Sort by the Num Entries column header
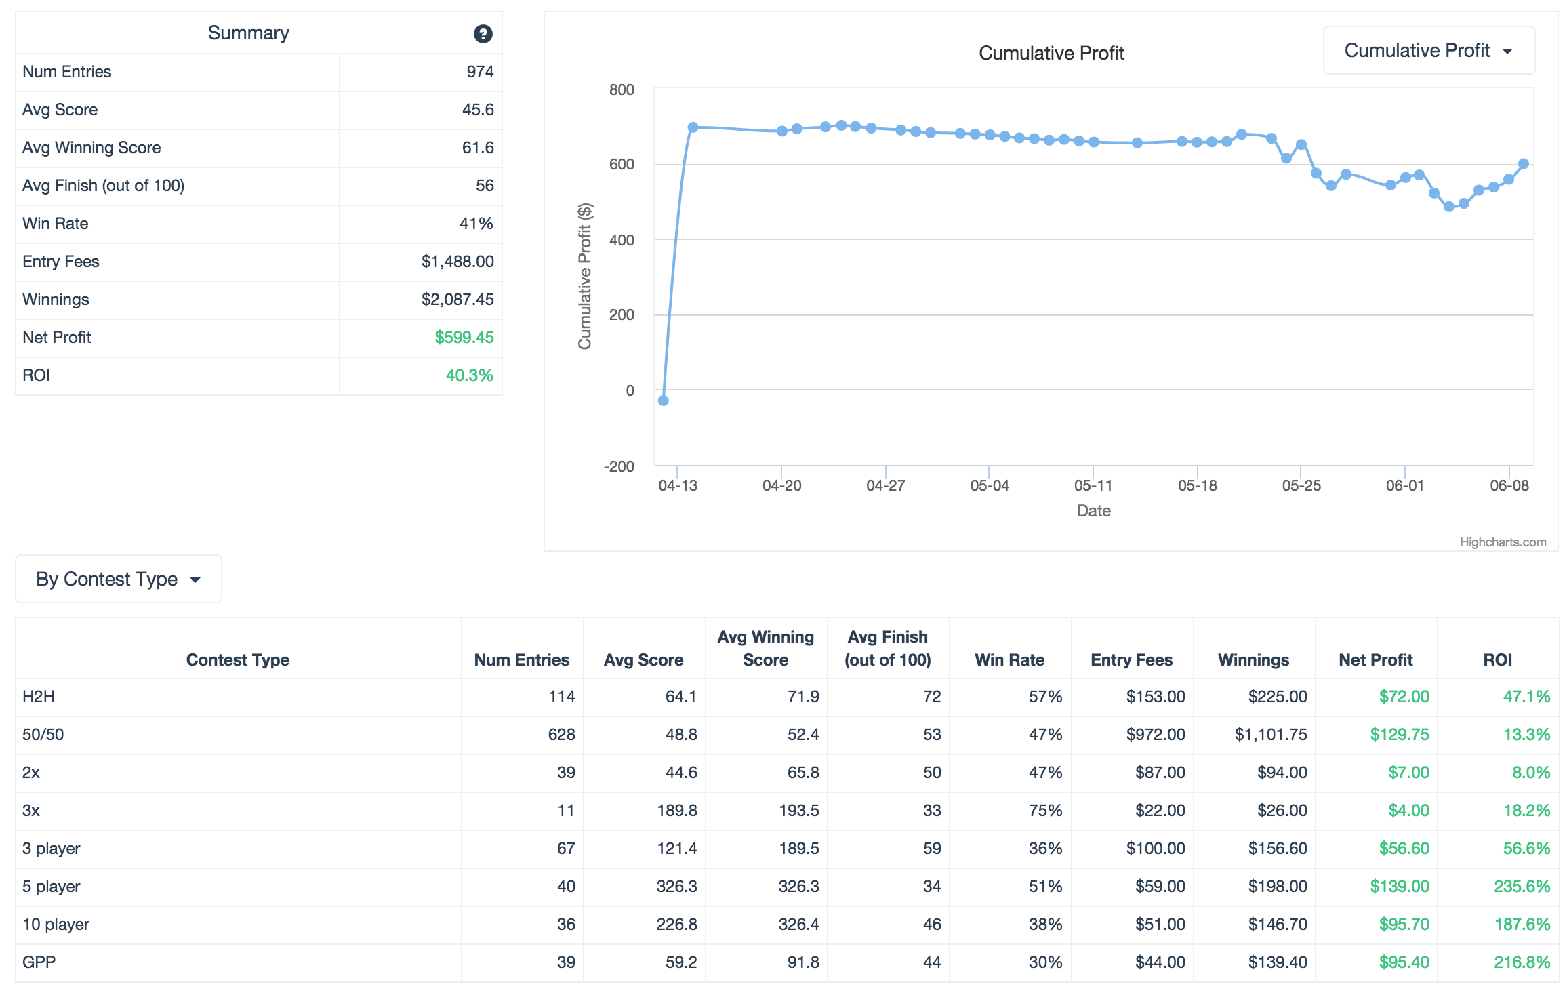 [521, 659]
